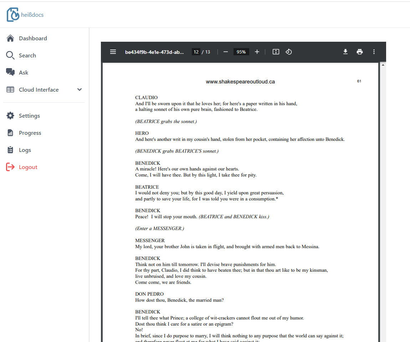Screen dimensions: 410x342
Task: Click the Search magnifier icon
Action: tap(10, 55)
